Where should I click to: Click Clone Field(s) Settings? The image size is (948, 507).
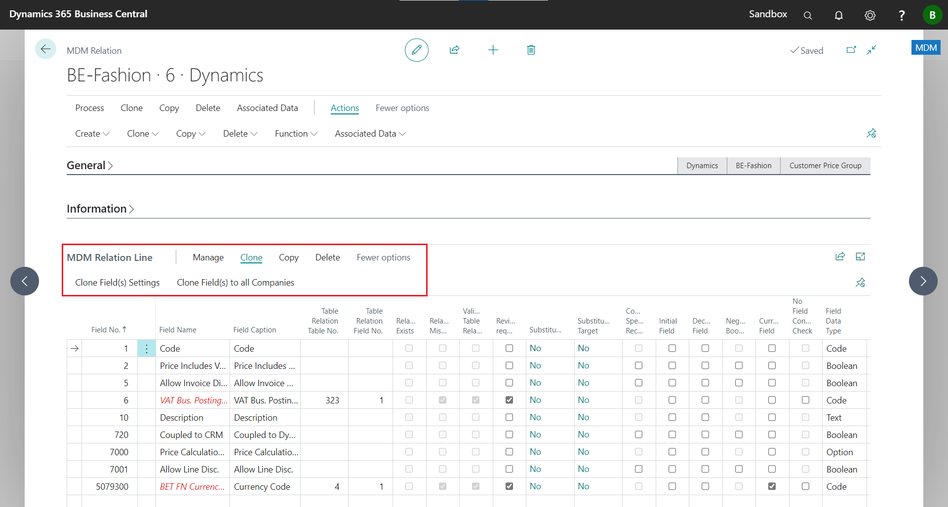(x=118, y=283)
